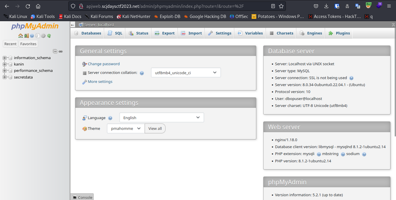
Task: Switch to the SQL tab
Action: click(115, 33)
